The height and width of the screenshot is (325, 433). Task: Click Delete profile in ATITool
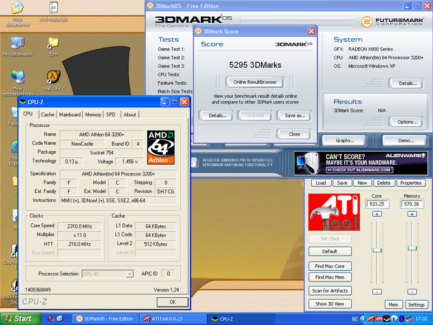[x=384, y=183]
